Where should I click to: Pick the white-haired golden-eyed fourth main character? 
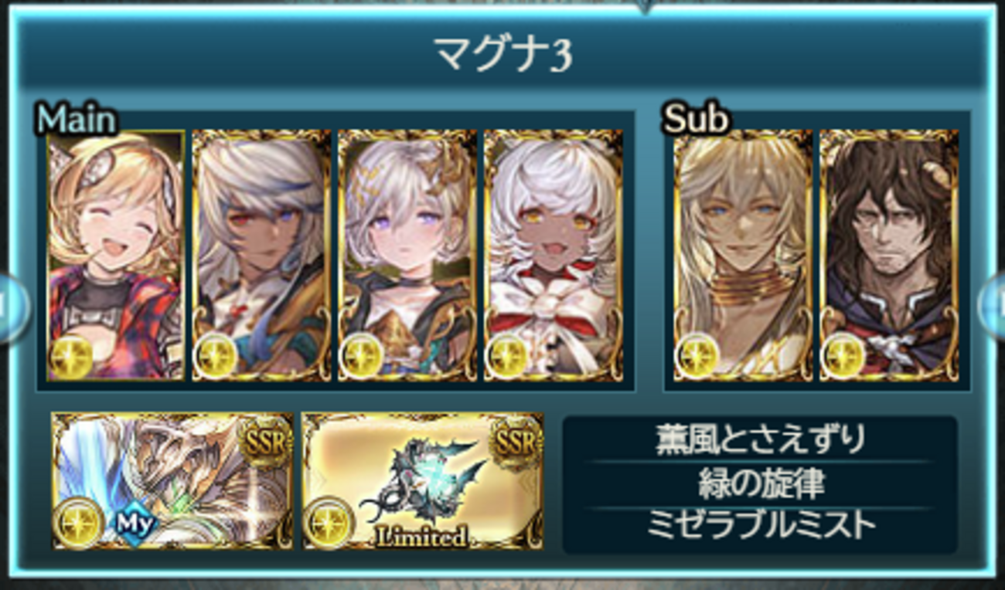(x=554, y=256)
